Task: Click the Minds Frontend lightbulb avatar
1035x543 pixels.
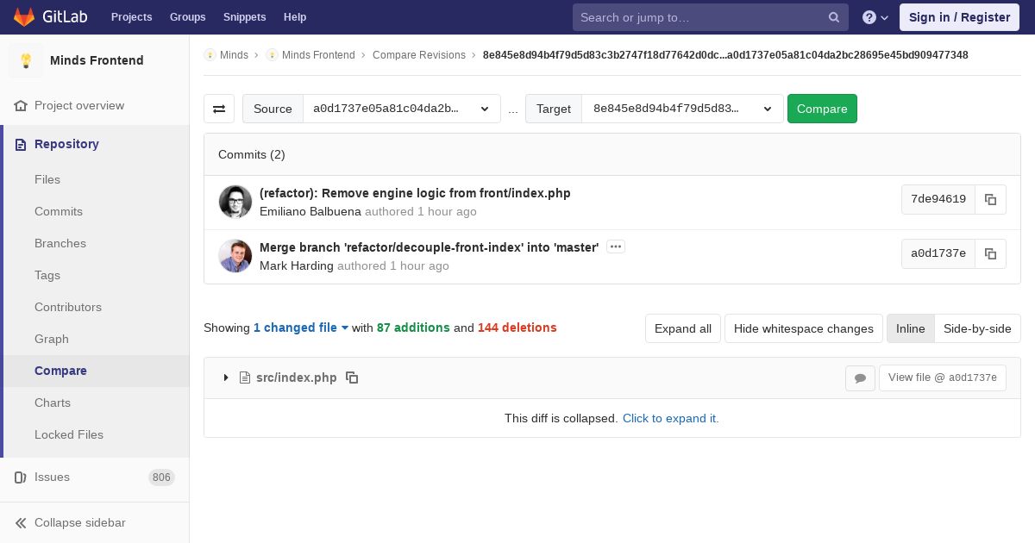Action: [x=26, y=60]
